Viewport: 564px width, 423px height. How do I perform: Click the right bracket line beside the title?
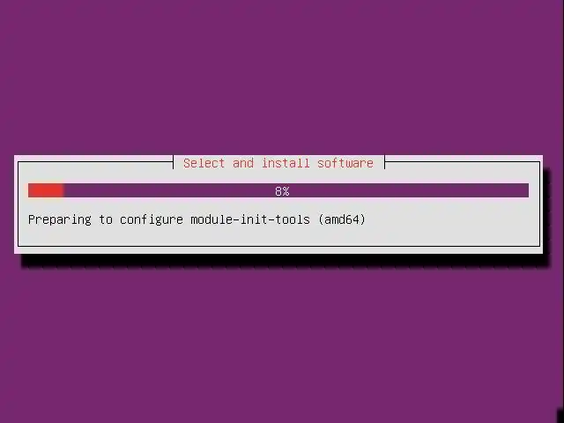point(384,162)
